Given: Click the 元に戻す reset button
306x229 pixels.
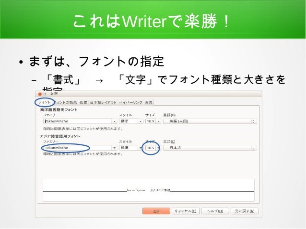Looking at the screenshot, I should 245,211.
